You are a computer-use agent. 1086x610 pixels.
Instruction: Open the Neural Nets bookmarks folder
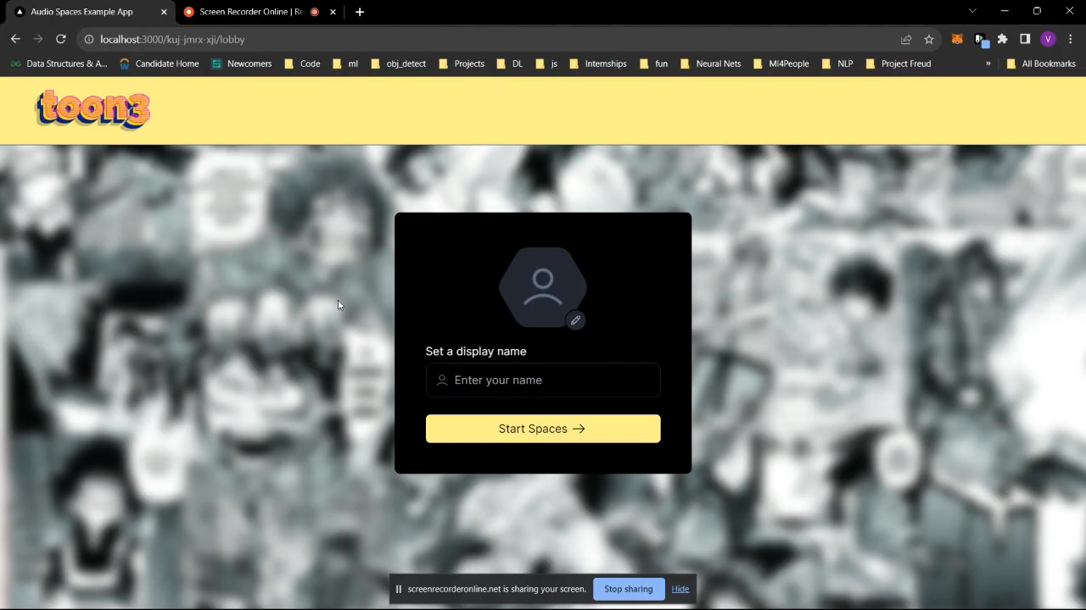pyautogui.click(x=710, y=64)
